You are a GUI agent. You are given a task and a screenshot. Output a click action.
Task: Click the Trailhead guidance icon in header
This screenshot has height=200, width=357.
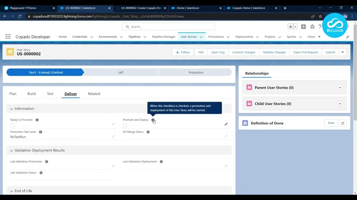click(312, 27)
